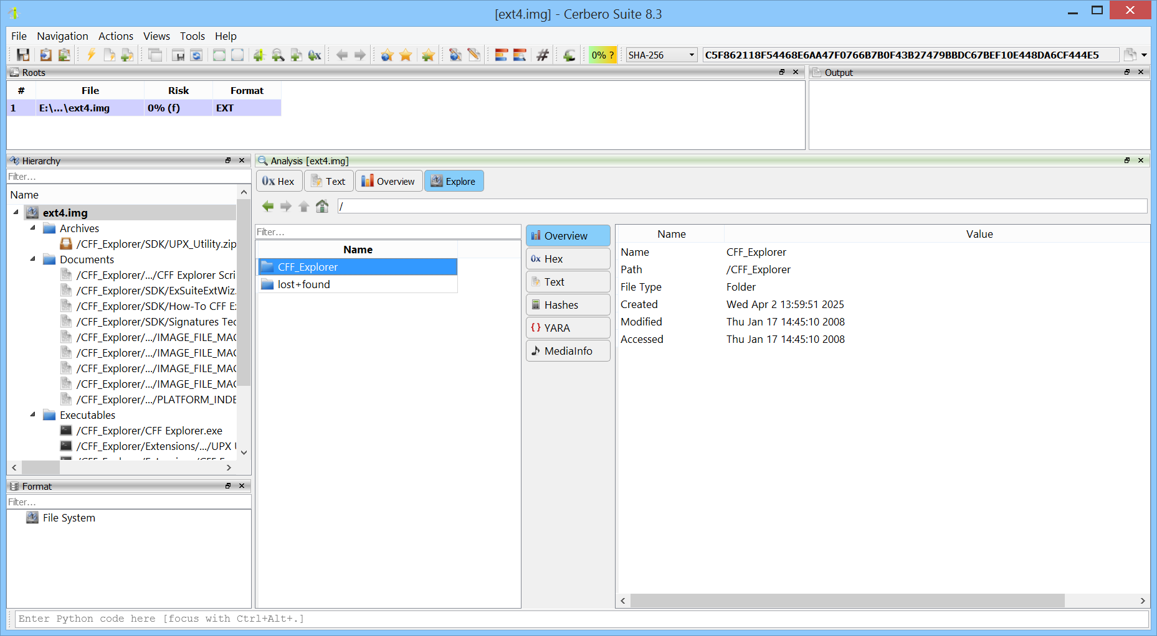The width and height of the screenshot is (1157, 636).
Task: Click the MediaInfo side button
Action: [x=568, y=351]
